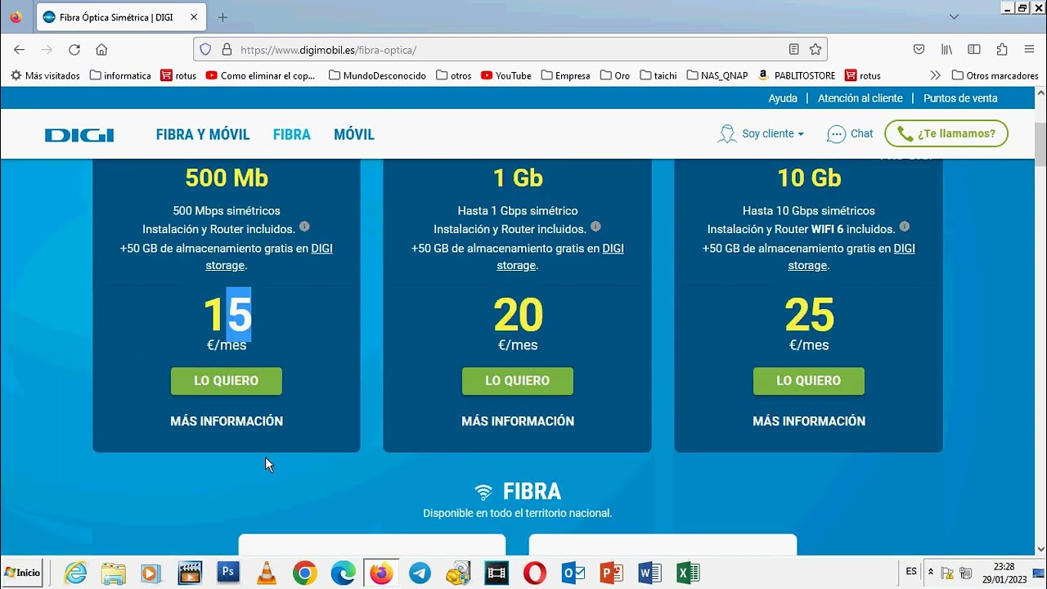Open the Como eliminar el cop... bookmark

pos(261,75)
